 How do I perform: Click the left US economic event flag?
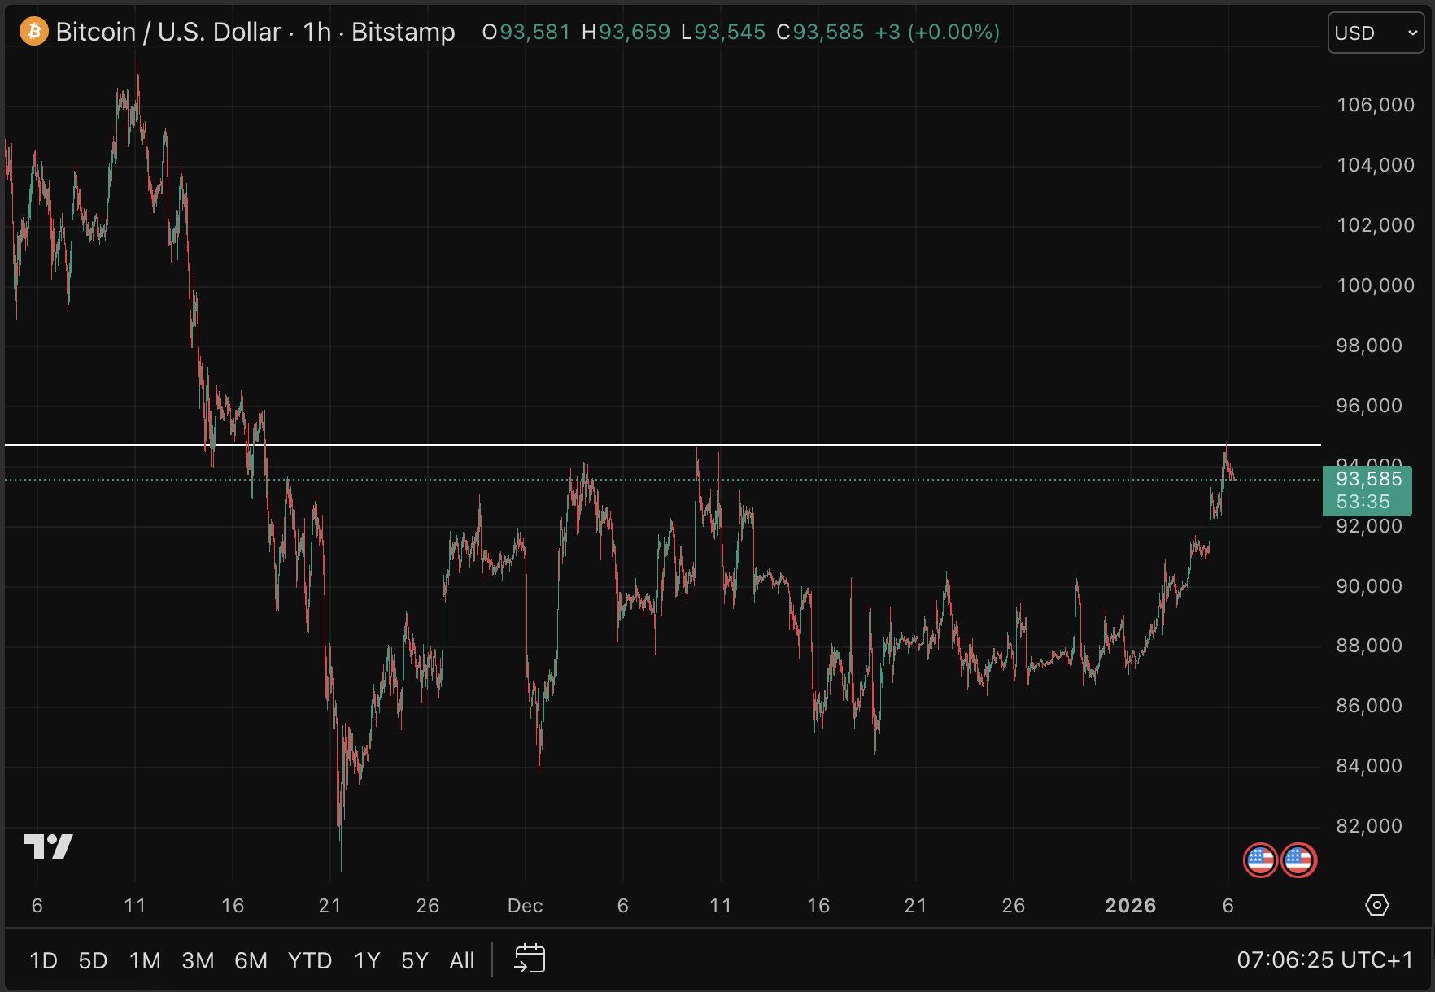click(1260, 859)
